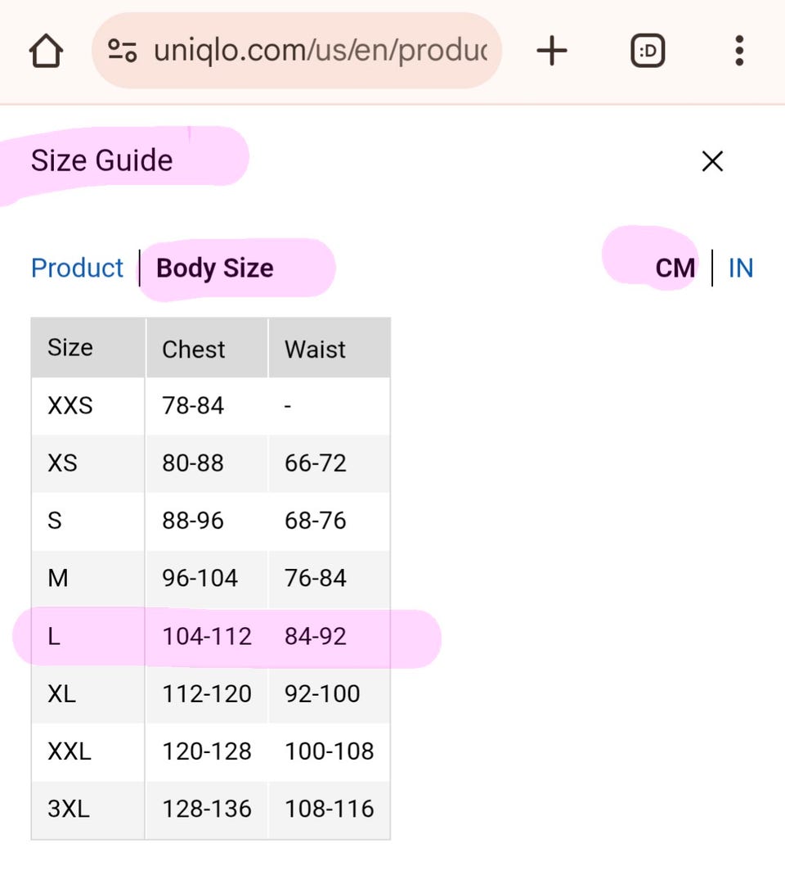The height and width of the screenshot is (893, 785).
Task: Switch units to IN
Action: [740, 268]
